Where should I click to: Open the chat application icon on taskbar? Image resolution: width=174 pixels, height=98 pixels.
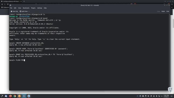[x=6, y=96]
